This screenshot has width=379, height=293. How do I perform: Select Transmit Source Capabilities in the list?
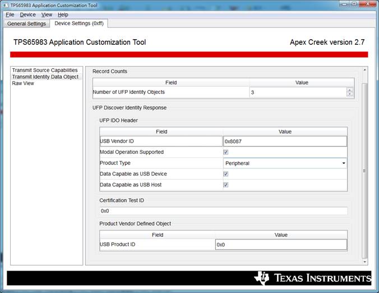[x=45, y=70]
